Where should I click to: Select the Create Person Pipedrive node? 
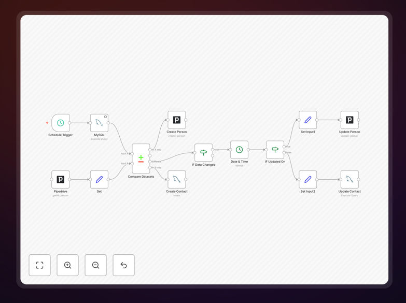pyautogui.click(x=177, y=120)
